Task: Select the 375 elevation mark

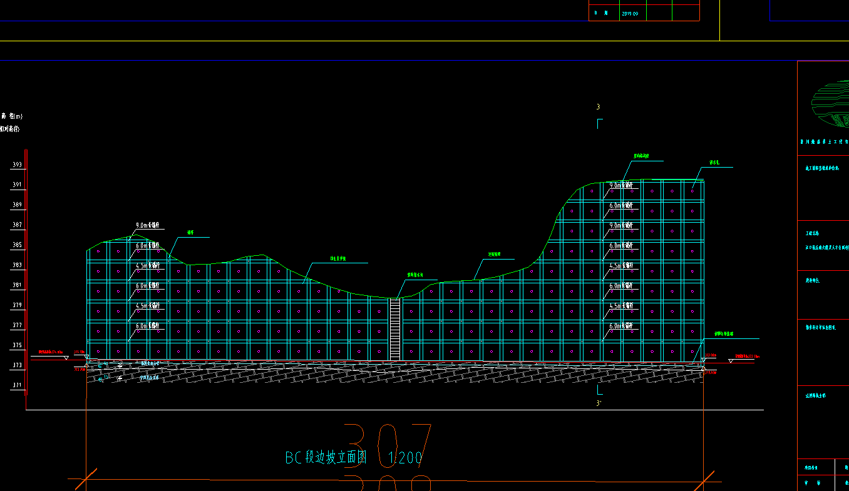Action: [x=17, y=345]
